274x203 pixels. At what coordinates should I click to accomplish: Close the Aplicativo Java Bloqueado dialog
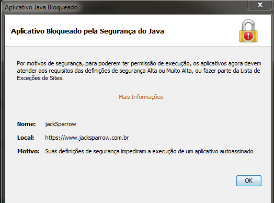260,5
